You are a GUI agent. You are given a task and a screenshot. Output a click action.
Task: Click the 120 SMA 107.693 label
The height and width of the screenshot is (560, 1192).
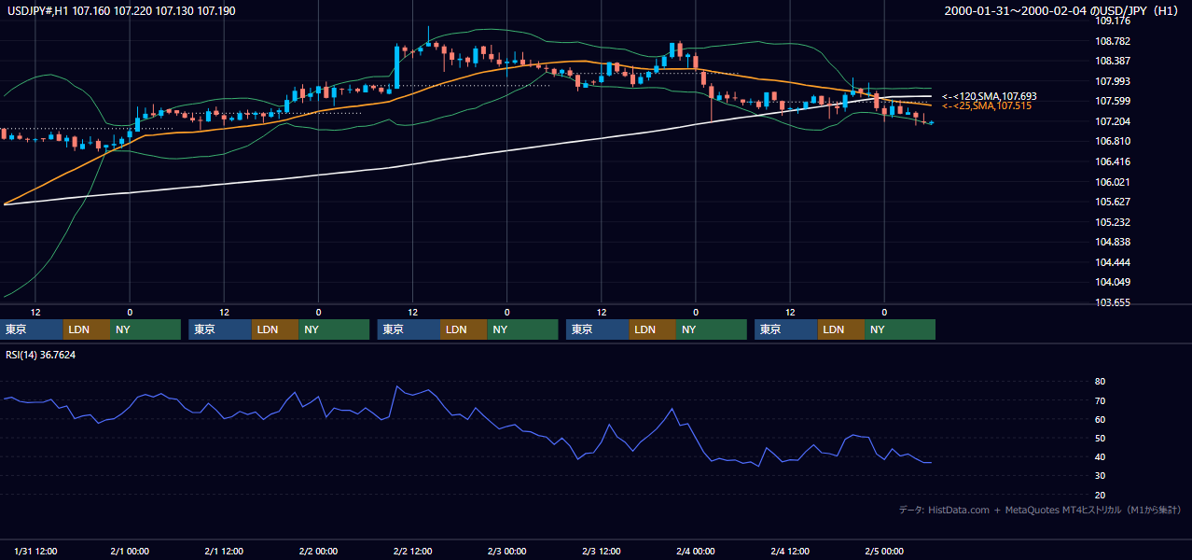pos(989,96)
